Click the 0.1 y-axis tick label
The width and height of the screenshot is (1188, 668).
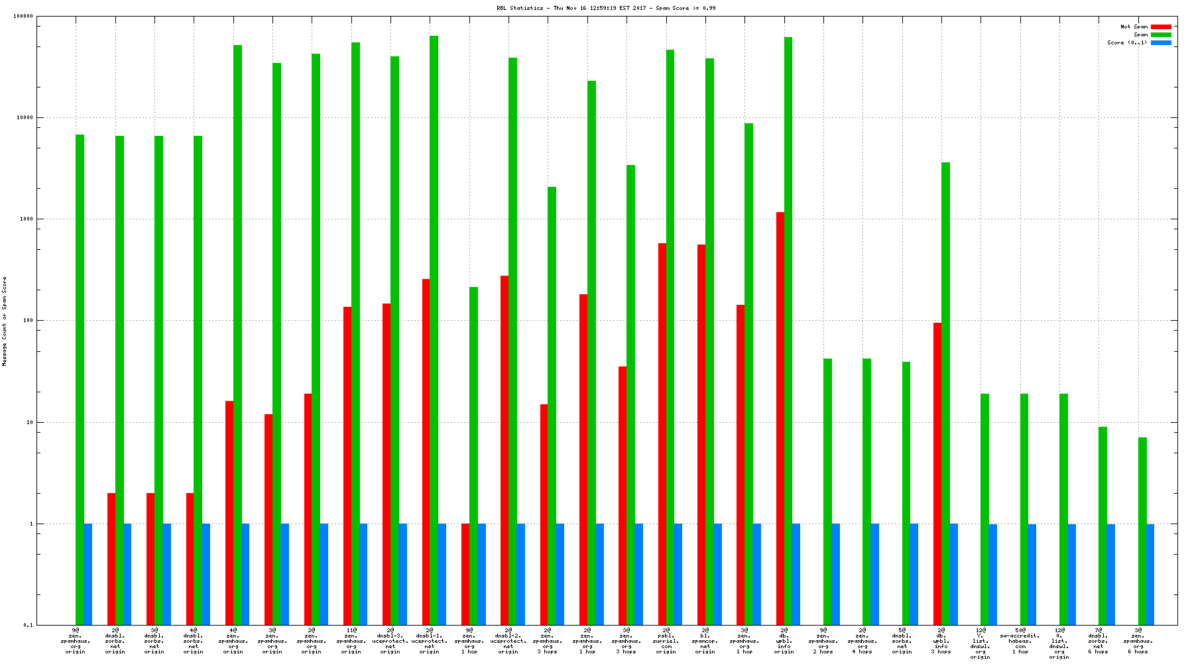coord(28,625)
